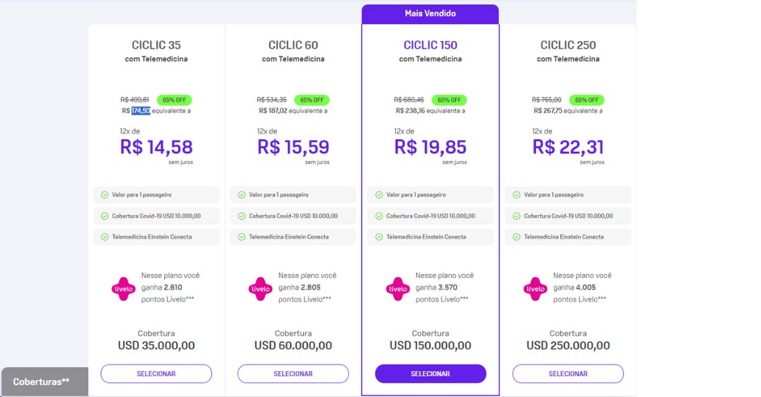Click the Livelo logo in CICLIC 250 plan
The image size is (761, 397).
(x=535, y=289)
